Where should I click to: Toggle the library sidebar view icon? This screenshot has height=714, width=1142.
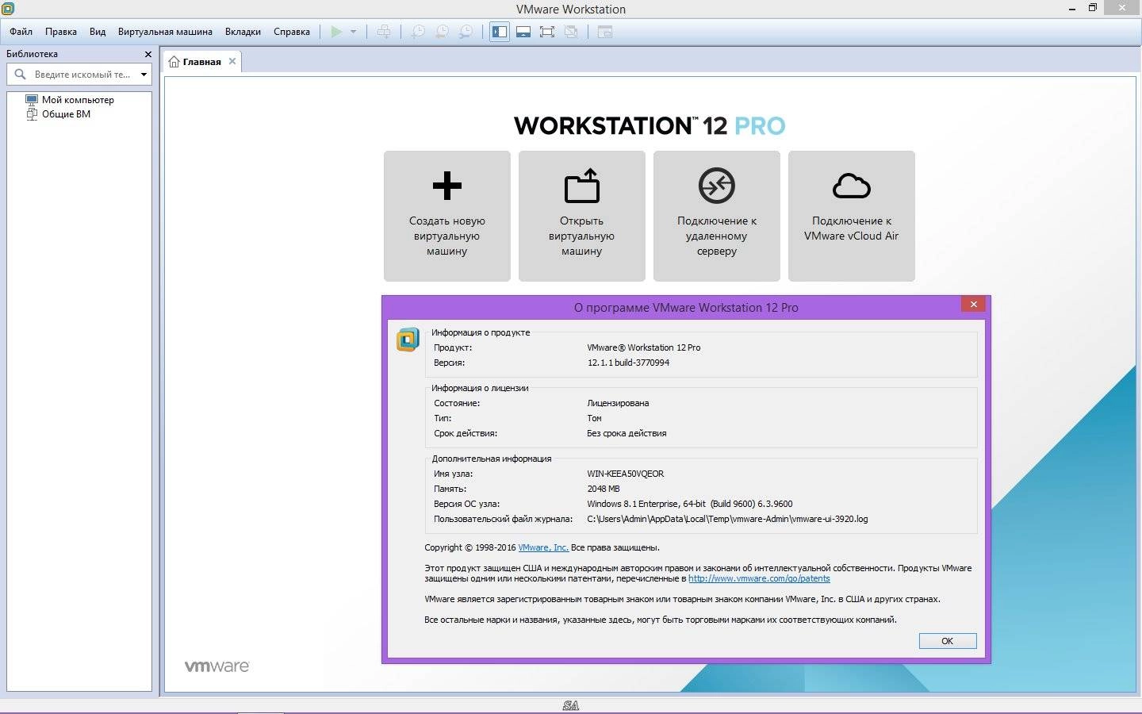[x=500, y=32]
